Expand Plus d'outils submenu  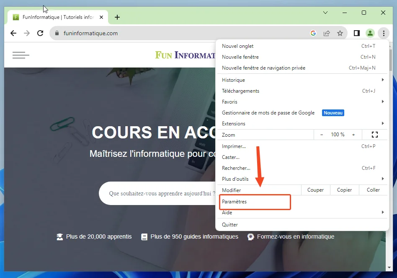click(x=302, y=179)
